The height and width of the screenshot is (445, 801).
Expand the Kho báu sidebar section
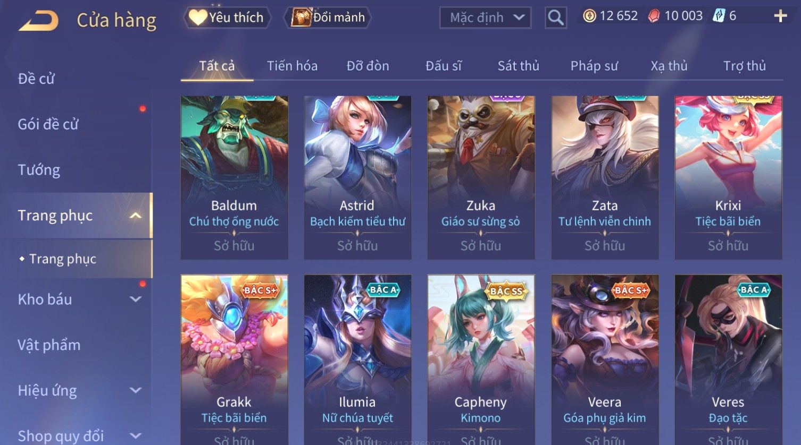coord(136,299)
